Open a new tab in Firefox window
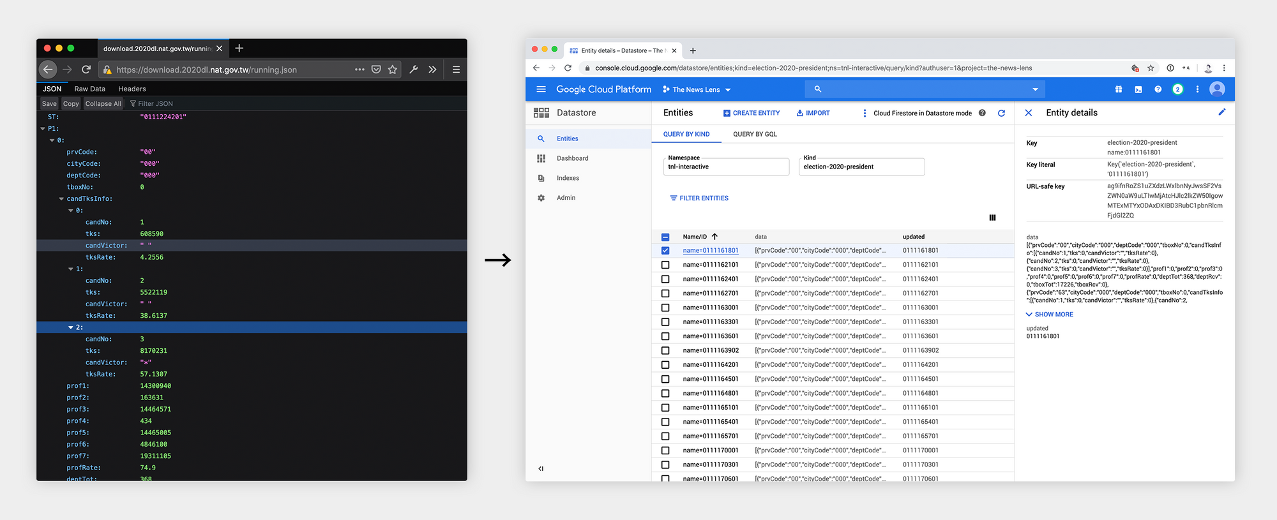Screen dimensions: 1277x520 [239, 48]
